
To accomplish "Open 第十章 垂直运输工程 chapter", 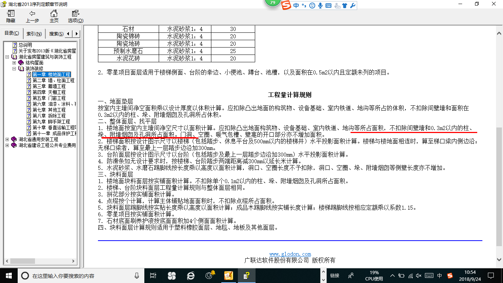I will (54, 127).
